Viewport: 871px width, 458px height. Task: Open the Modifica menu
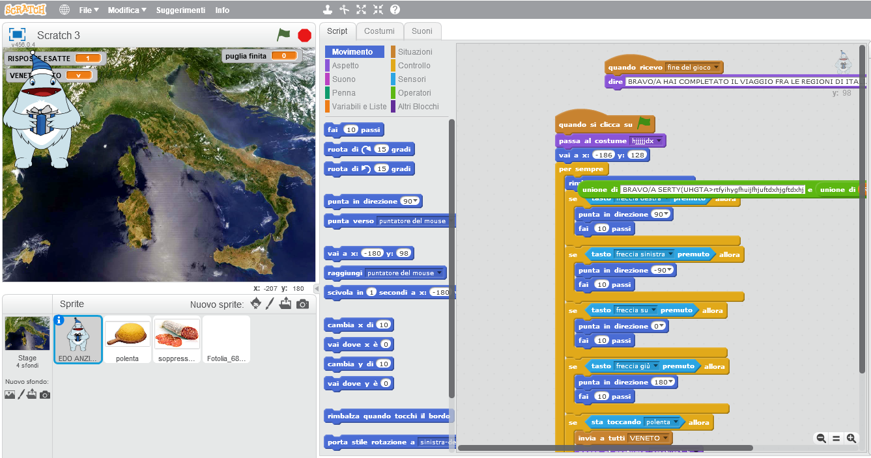[126, 10]
